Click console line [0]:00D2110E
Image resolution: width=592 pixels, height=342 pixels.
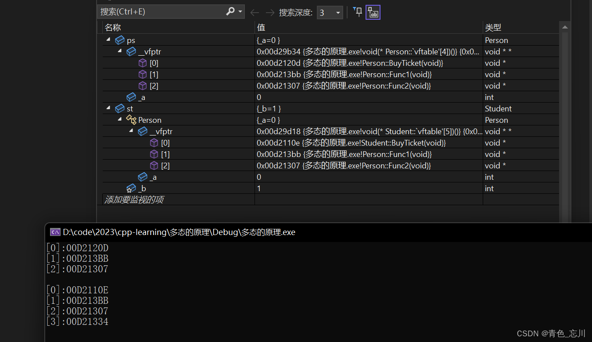click(77, 290)
